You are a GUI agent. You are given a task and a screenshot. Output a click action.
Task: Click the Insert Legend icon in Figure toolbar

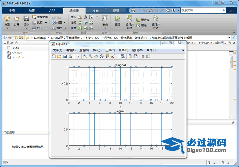[136, 56]
